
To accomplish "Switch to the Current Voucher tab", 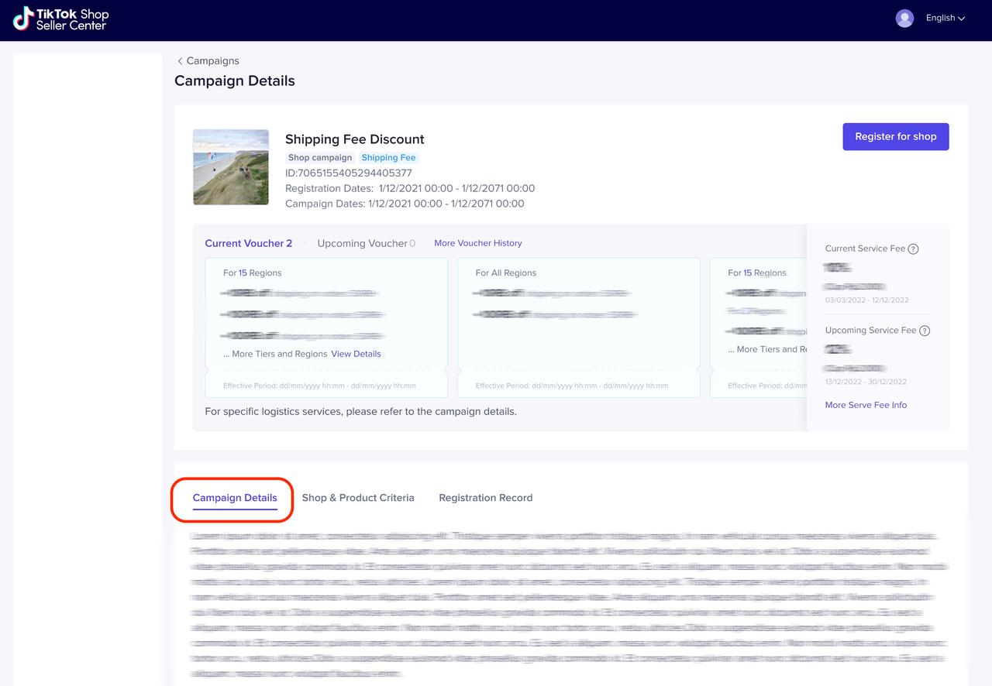I will click(x=249, y=243).
